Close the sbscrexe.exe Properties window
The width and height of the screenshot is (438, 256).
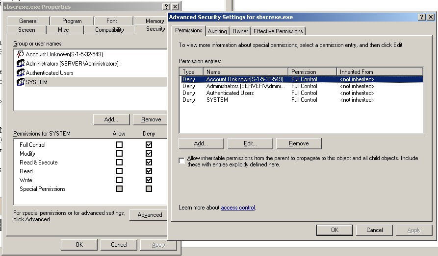pos(175,7)
